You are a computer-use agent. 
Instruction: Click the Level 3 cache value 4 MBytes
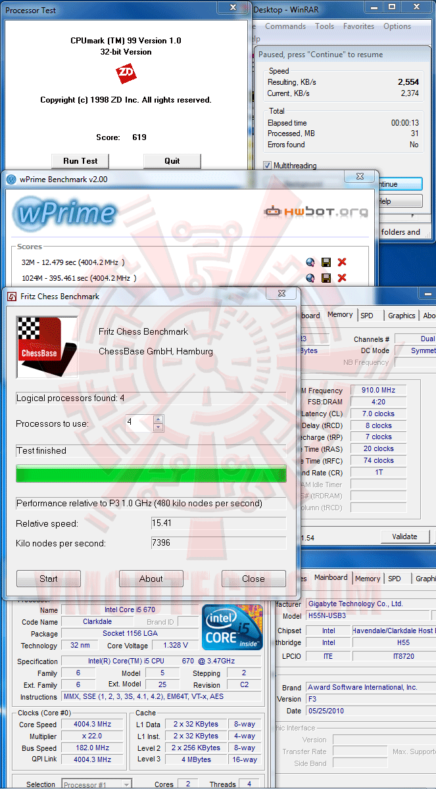[x=196, y=759]
